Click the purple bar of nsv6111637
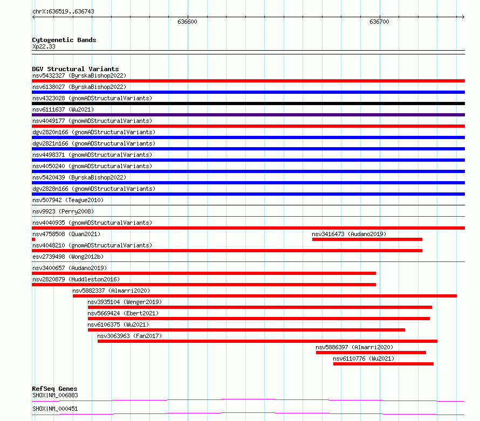This screenshot has height=421, width=480. click(x=248, y=115)
